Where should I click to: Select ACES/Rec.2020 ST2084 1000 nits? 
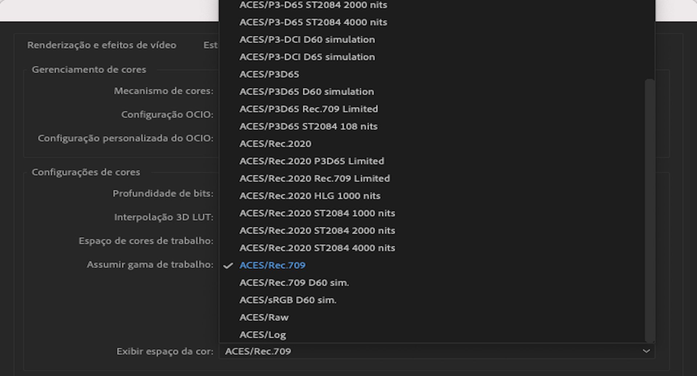317,213
